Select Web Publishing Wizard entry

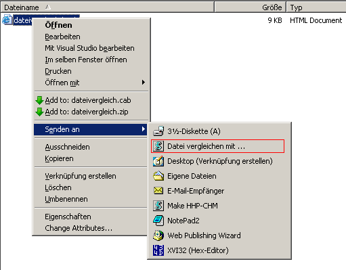click(219, 235)
